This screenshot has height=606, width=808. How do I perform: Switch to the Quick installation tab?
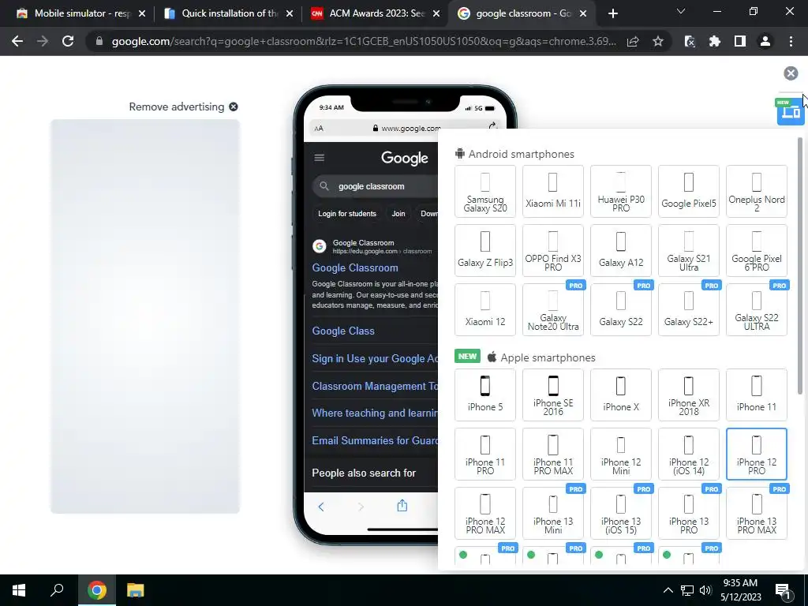tap(226, 13)
